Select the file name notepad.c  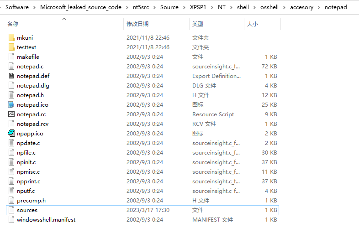click(x=30, y=66)
